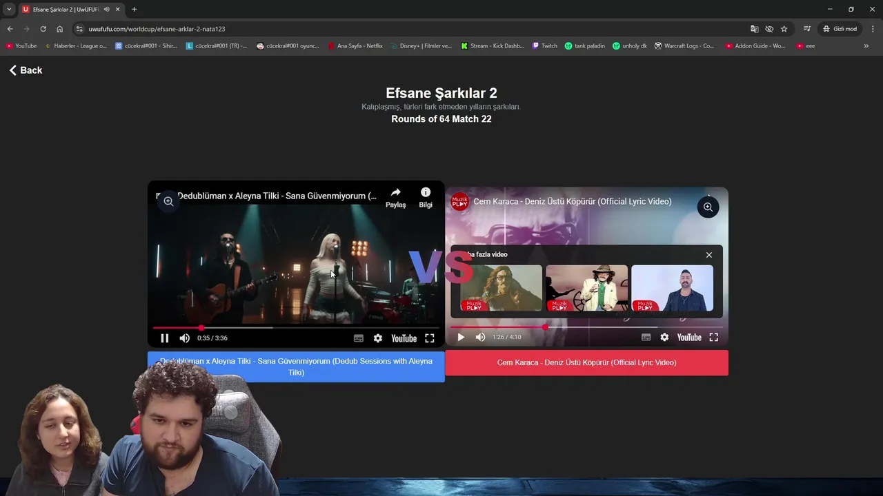Vote for Dedublüman x Aleyna Tilki blue button
The width and height of the screenshot is (883, 496).
click(296, 366)
